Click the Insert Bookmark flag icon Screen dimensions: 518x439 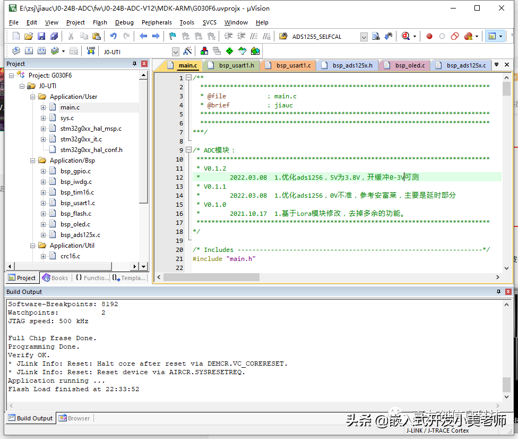click(x=172, y=37)
